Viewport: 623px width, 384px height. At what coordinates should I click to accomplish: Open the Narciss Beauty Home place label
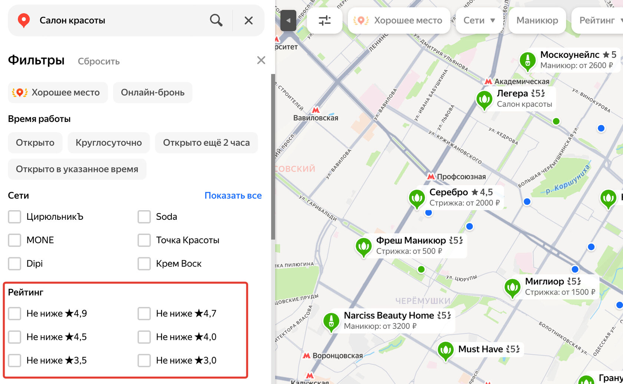[x=398, y=320]
